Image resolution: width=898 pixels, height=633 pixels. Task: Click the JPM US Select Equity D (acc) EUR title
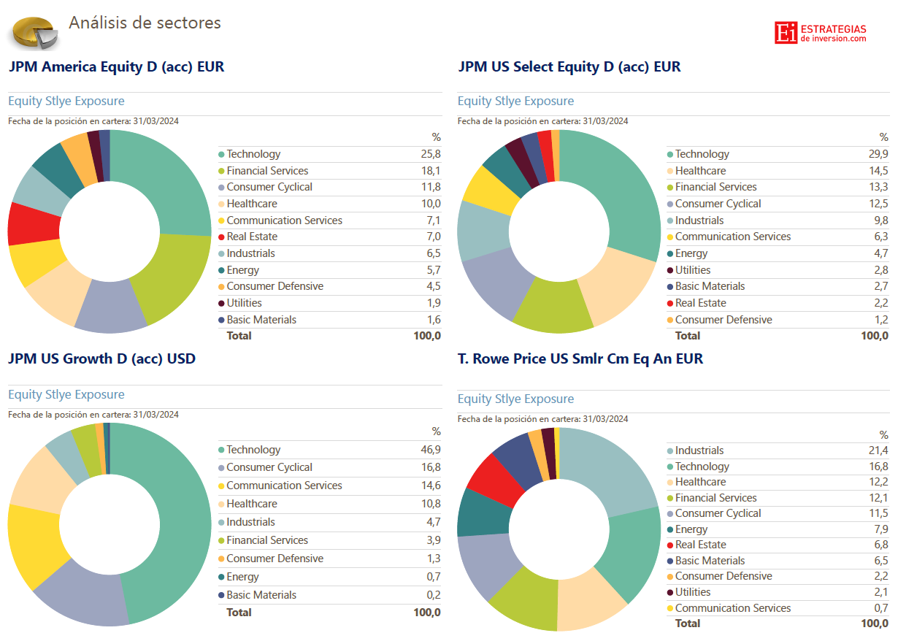[x=569, y=67]
